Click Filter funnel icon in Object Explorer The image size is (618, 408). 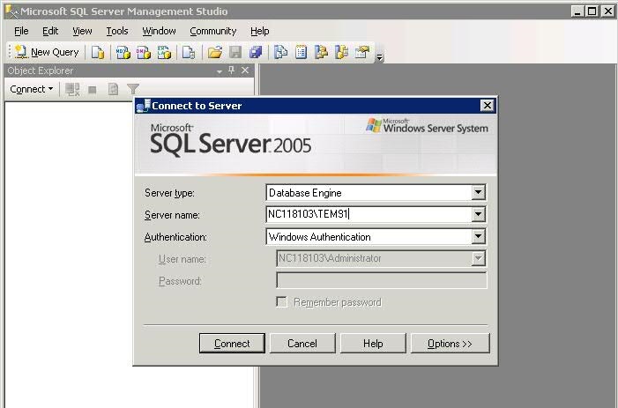tap(133, 89)
